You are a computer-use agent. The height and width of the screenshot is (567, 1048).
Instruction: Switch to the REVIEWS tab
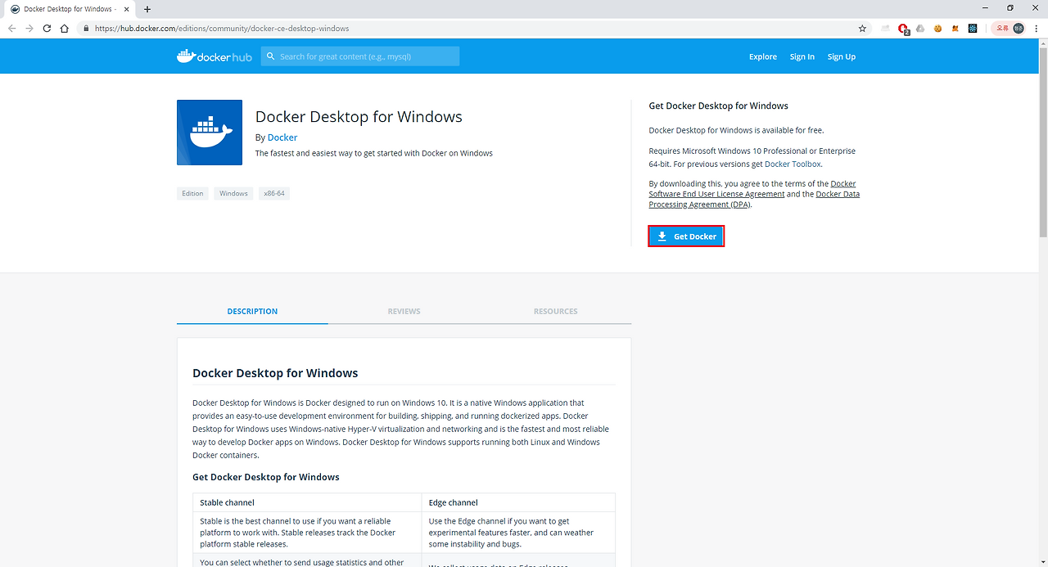(404, 311)
